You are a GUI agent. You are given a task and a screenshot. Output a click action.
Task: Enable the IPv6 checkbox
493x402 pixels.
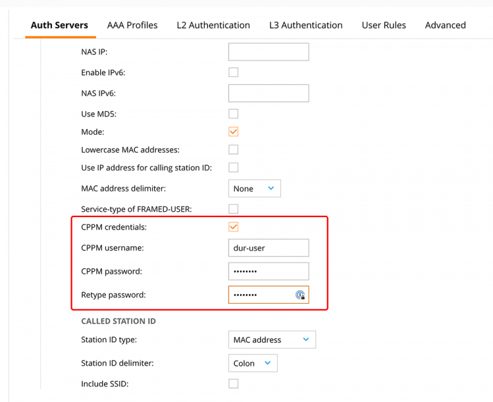(233, 73)
